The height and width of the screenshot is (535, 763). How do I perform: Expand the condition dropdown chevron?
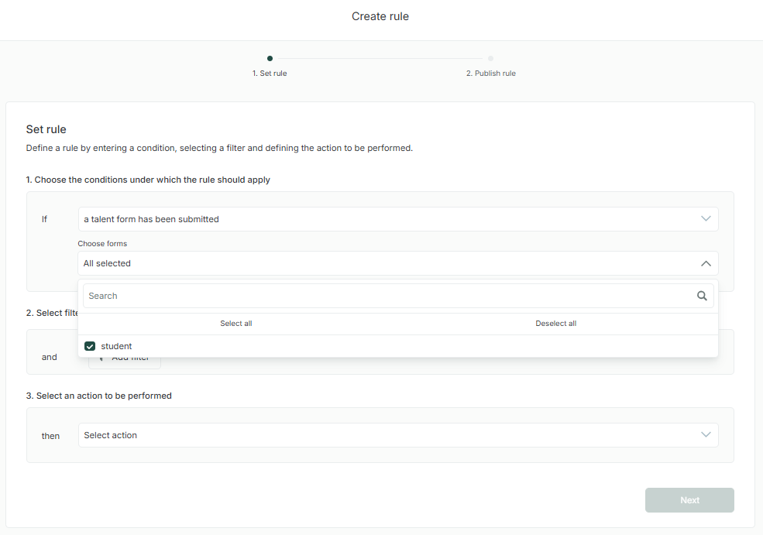click(x=706, y=219)
